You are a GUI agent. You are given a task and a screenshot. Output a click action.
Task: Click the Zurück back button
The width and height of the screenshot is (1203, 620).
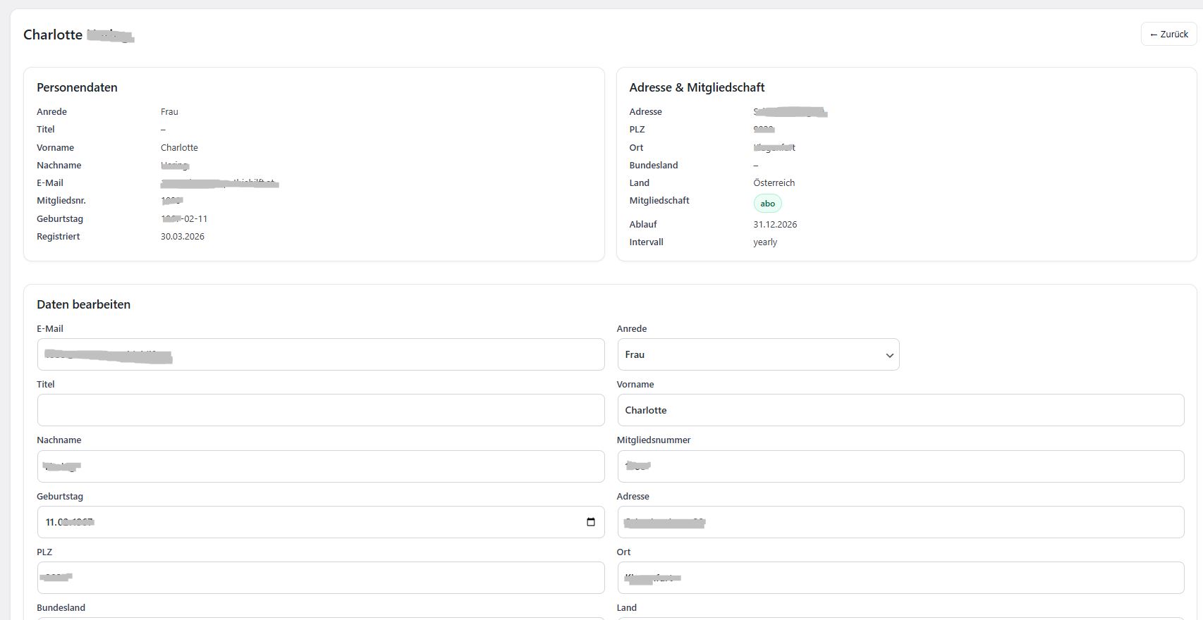[x=1168, y=34]
